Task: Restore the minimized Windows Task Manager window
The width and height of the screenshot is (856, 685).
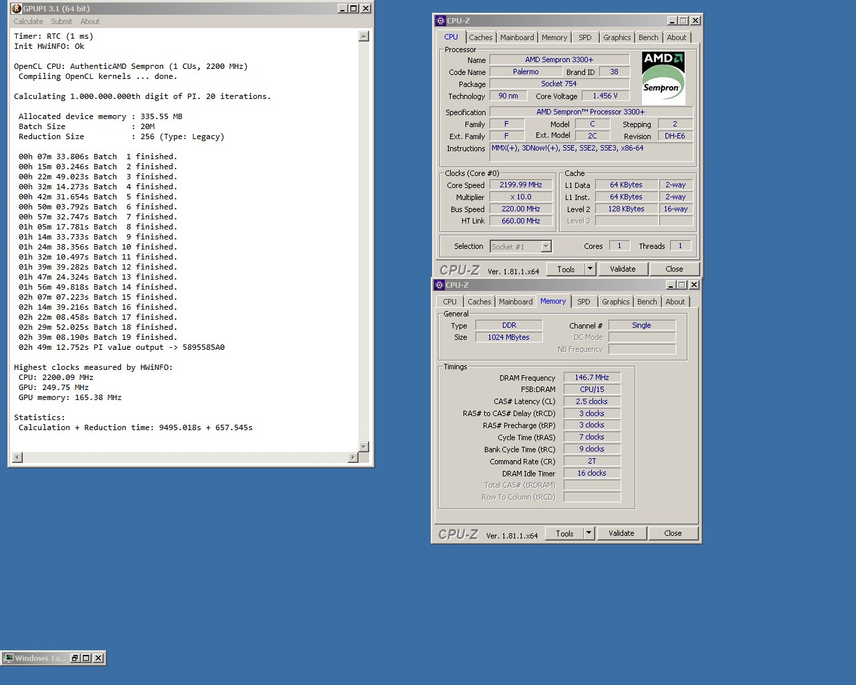Action: point(75,658)
